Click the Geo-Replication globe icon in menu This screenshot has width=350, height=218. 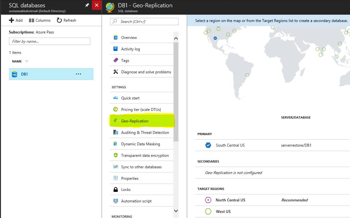tap(115, 120)
